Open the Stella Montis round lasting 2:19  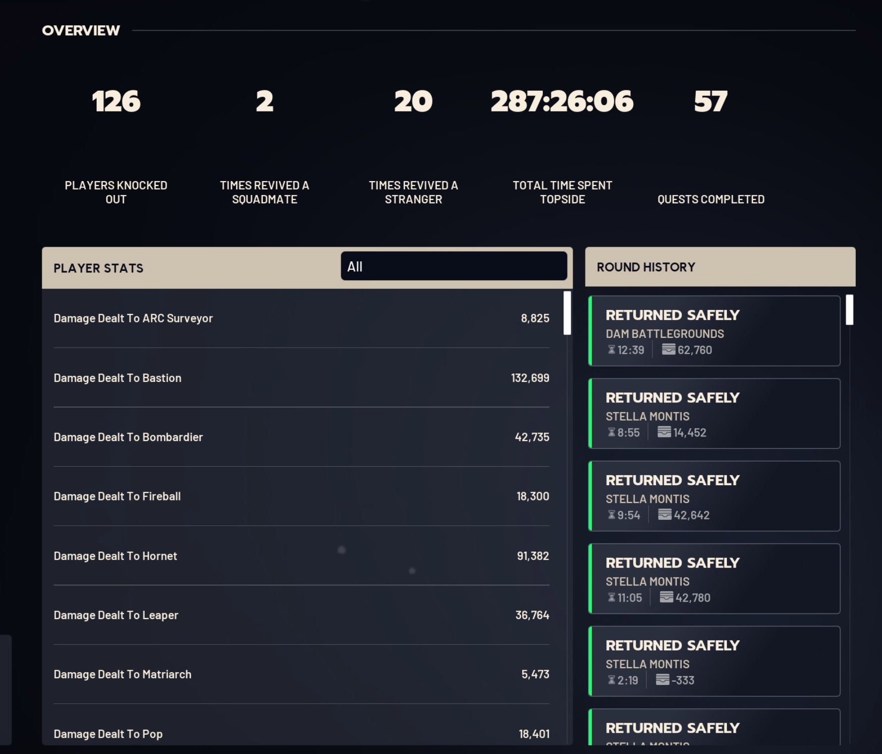pos(714,661)
